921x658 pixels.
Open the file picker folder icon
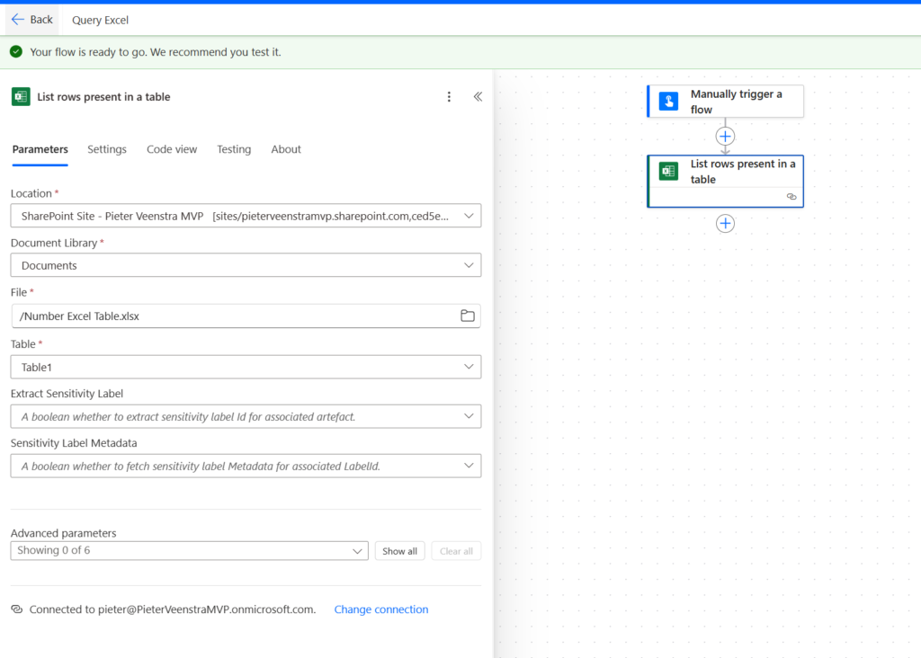pyautogui.click(x=468, y=316)
